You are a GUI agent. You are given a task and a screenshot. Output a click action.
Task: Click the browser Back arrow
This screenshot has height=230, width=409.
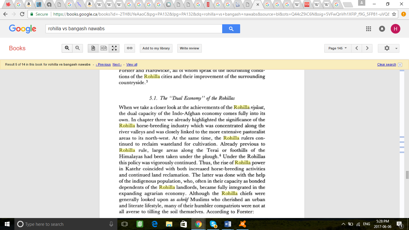(5, 14)
